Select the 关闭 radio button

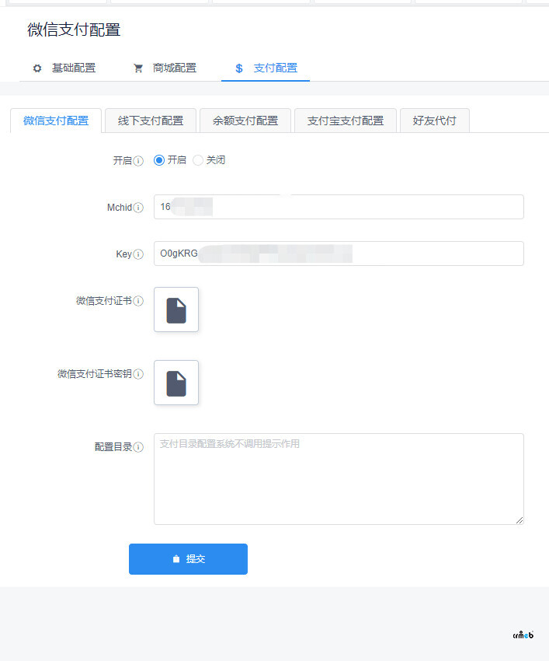198,160
